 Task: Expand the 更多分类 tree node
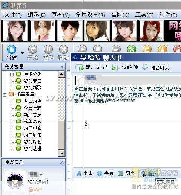coord(12,75)
